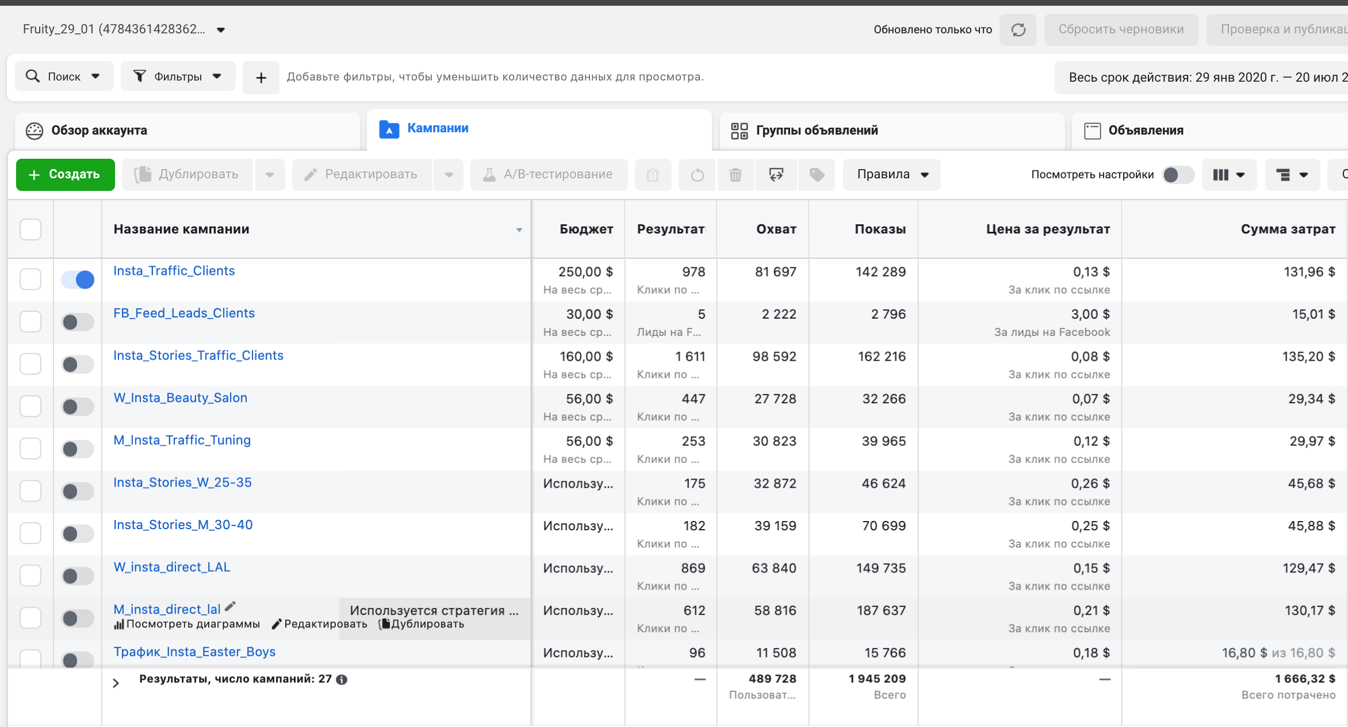1348x727 pixels.
Task: Click Посмотреть диаграммы chart icon link
Action: [187, 625]
